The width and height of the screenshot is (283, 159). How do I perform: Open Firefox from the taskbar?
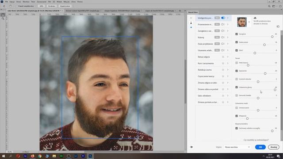(x=32, y=156)
